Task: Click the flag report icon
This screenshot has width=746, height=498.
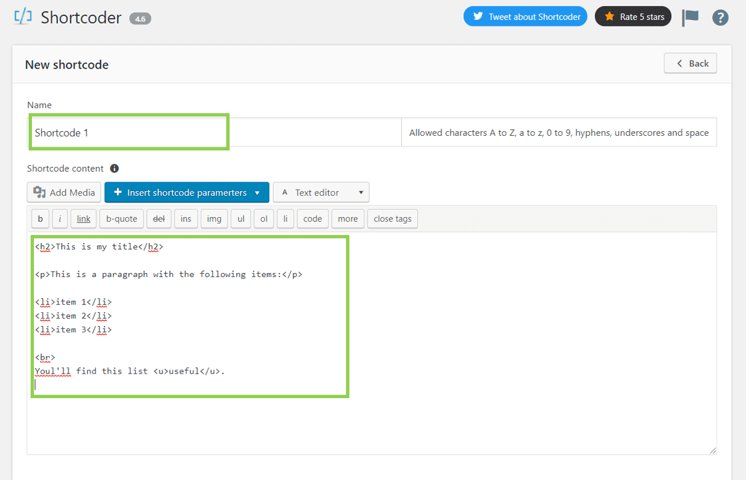Action: (x=690, y=17)
